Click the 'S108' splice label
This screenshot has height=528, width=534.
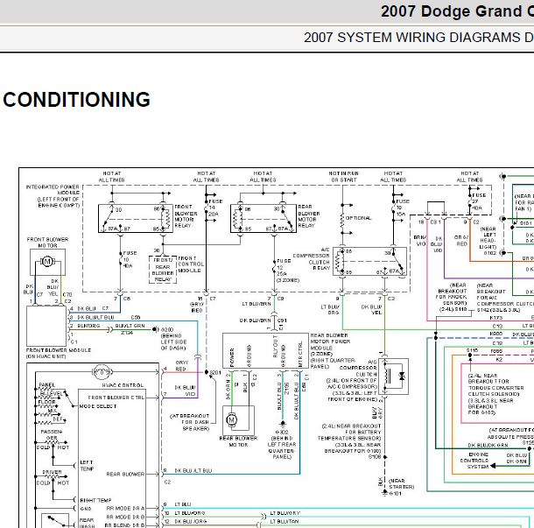(x=375, y=457)
